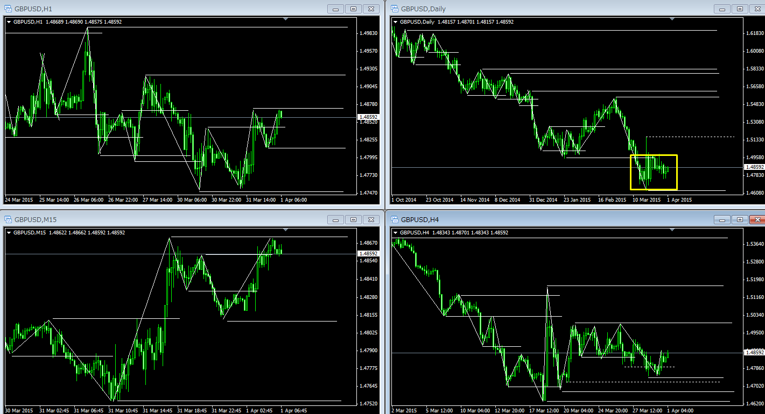765x414 pixels.
Task: Activate the GBPUSD,M15 window title bar
Action: [162, 219]
